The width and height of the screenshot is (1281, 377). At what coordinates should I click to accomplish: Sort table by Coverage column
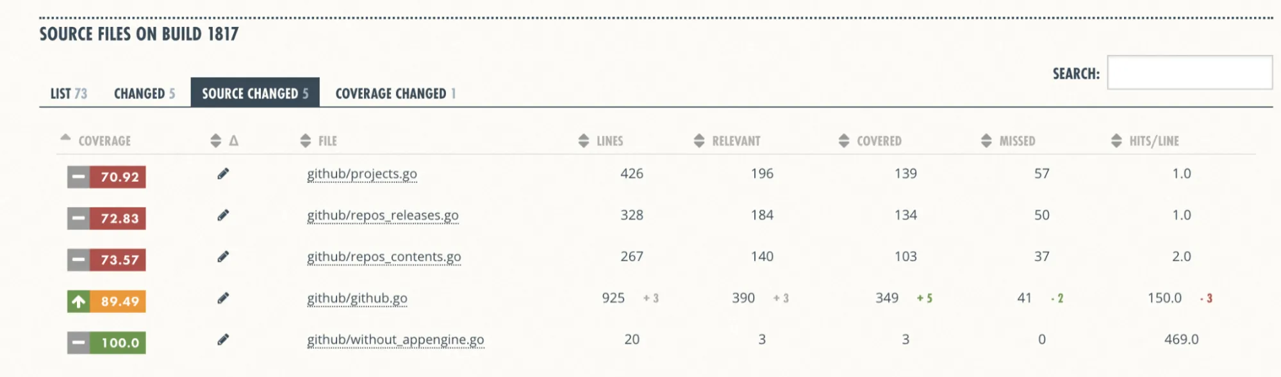(104, 141)
